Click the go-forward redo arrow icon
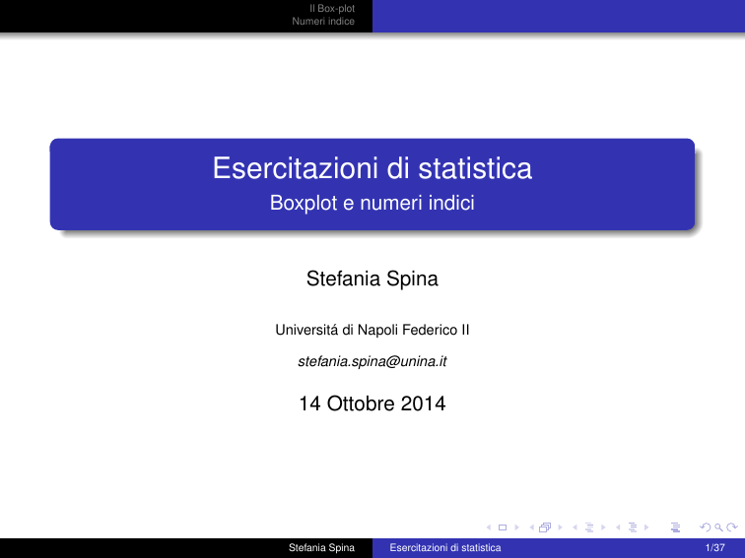Image resolution: width=745 pixels, height=558 pixels. (x=732, y=527)
